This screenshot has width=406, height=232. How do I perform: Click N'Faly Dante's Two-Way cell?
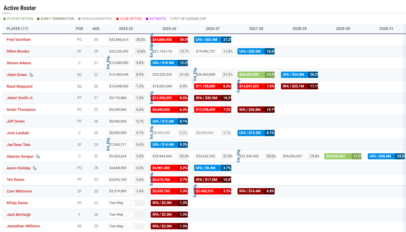126,203
